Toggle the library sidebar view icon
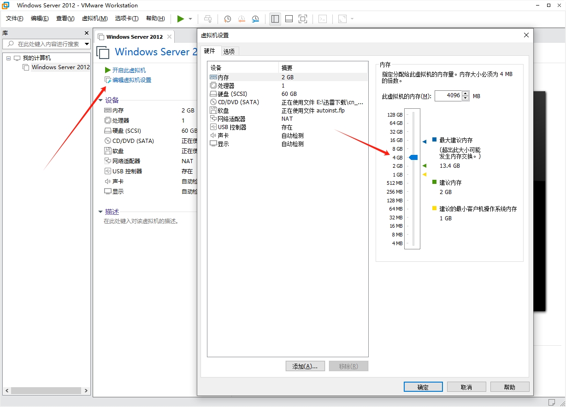 coord(275,19)
